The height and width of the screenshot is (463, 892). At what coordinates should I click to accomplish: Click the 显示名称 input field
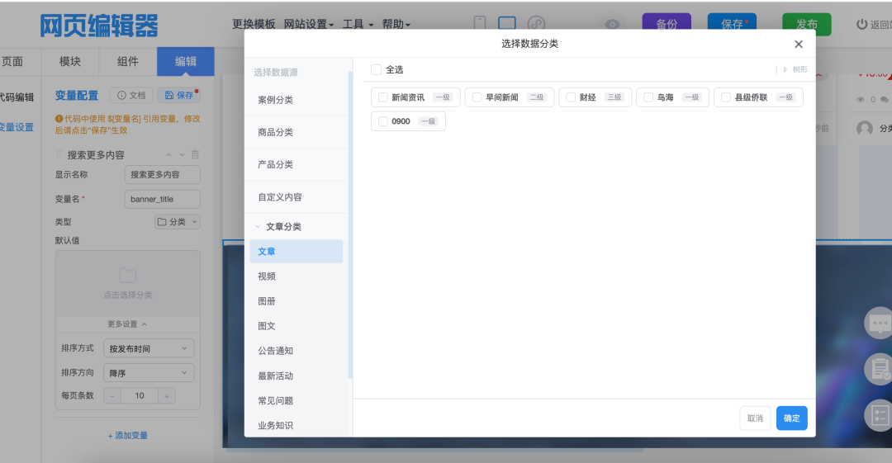pyautogui.click(x=162, y=175)
